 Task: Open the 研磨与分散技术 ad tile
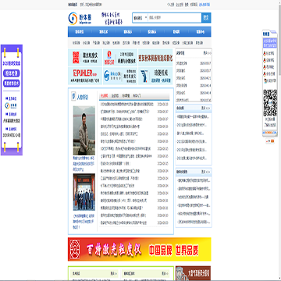click(x=120, y=57)
